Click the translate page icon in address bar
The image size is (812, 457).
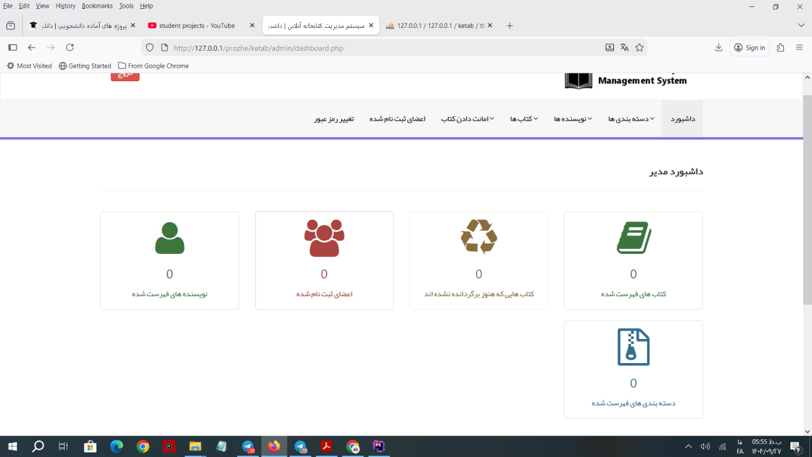tap(624, 48)
